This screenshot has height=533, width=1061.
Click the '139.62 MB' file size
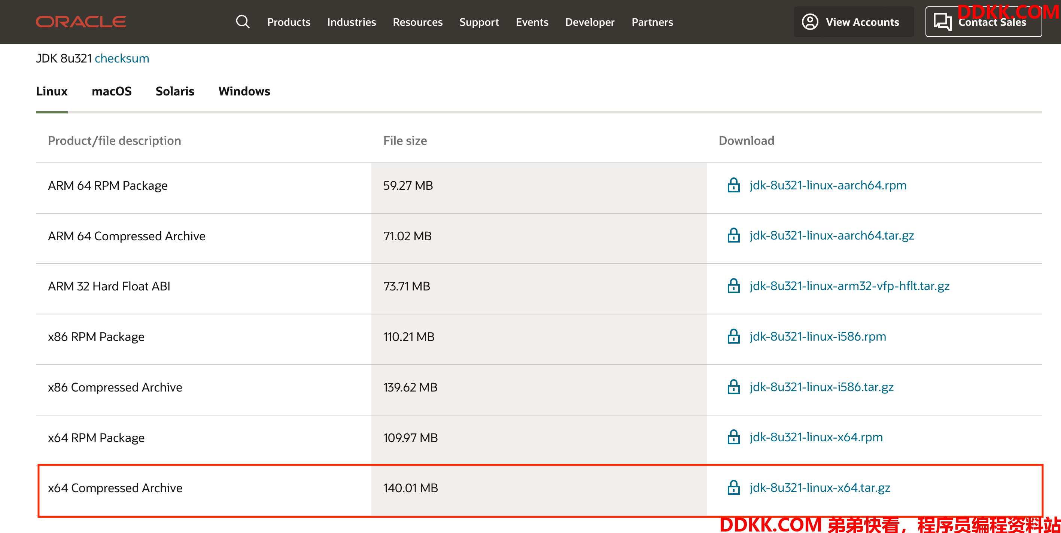click(410, 387)
